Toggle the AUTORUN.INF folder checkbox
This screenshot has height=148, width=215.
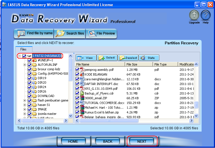click(29, 65)
